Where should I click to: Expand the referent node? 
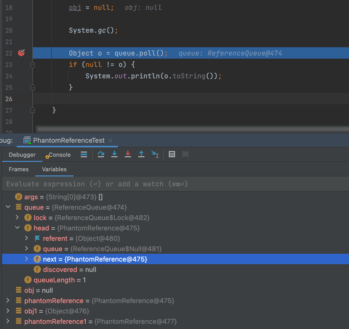27,238
